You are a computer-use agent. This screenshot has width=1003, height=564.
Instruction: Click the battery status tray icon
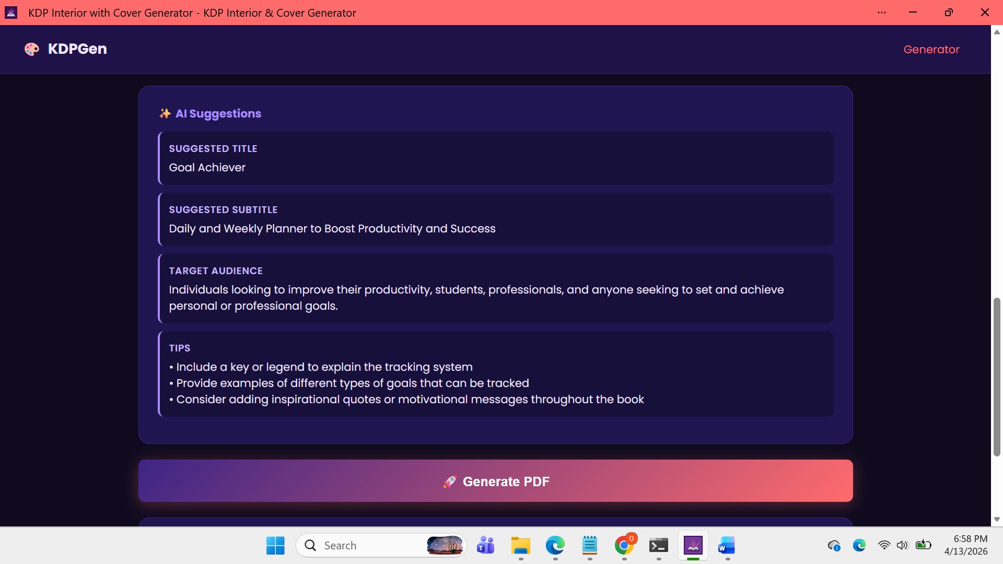point(924,545)
